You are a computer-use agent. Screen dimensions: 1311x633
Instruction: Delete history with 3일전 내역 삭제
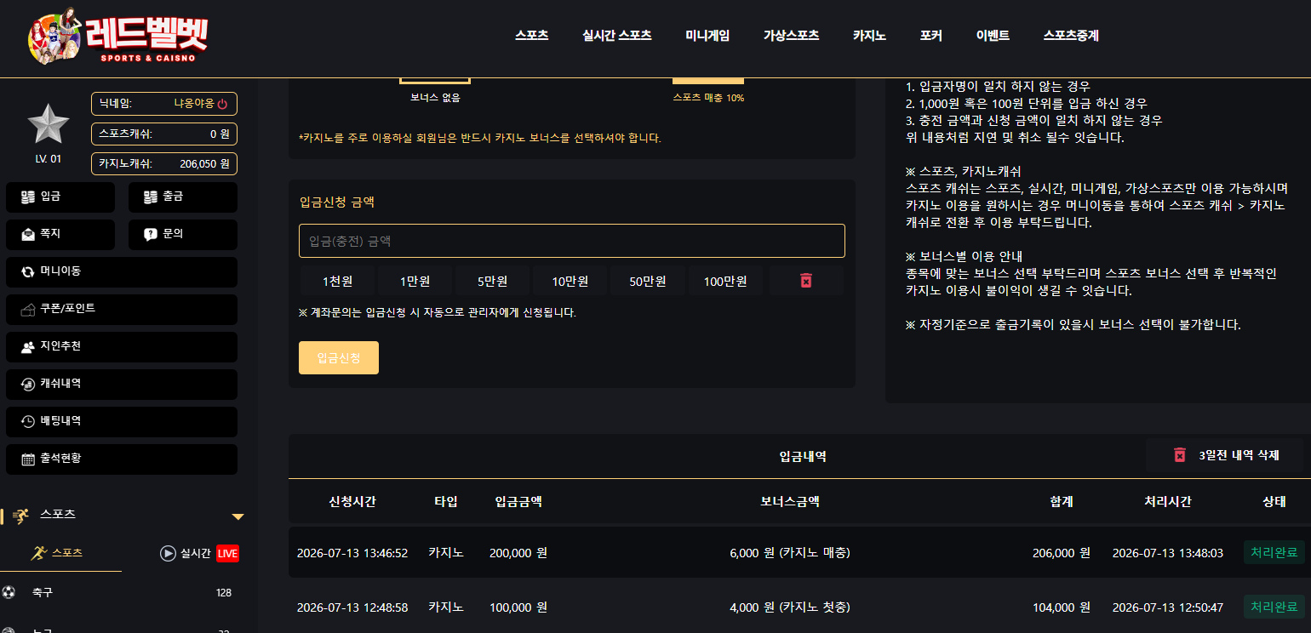coord(1224,455)
